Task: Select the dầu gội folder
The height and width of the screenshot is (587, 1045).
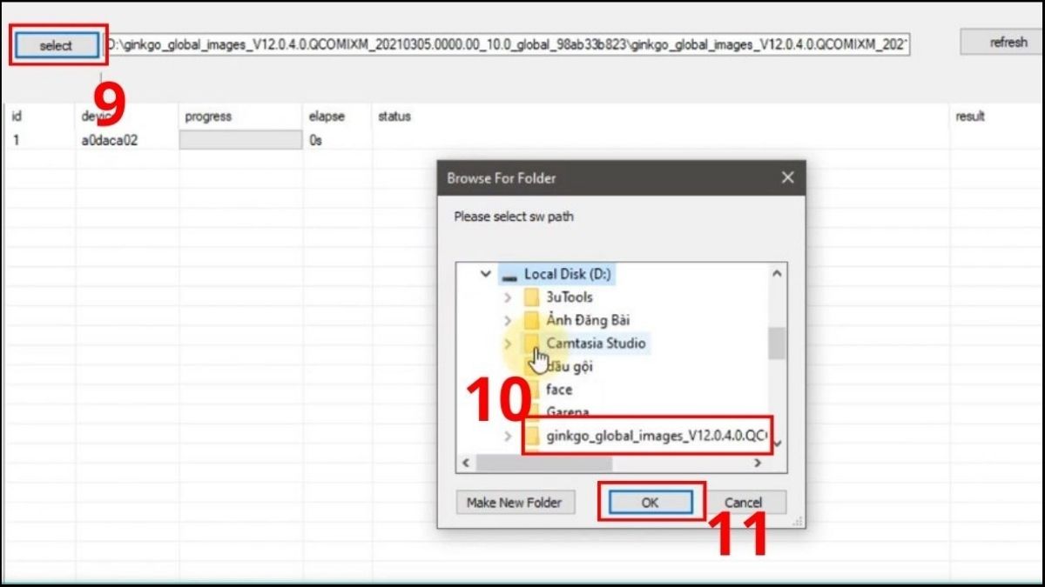Action: pos(570,366)
